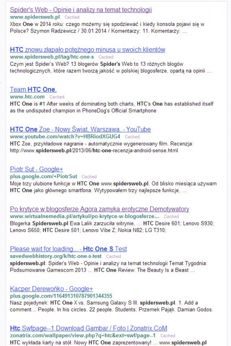Click Cached link beside wirtualnemedia.pl URL
The image size is (231, 346).
171,217
